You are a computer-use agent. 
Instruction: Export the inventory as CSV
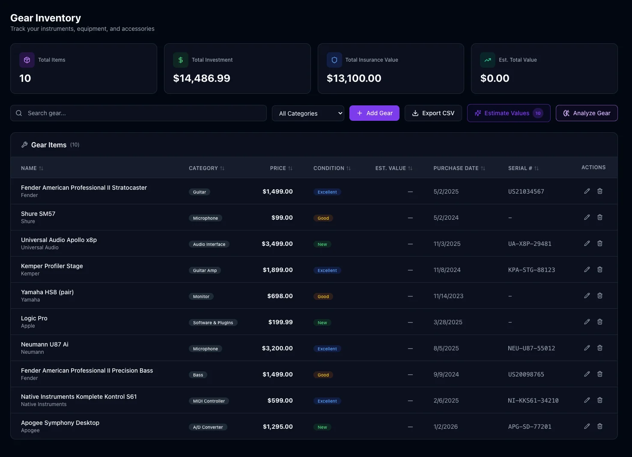433,113
